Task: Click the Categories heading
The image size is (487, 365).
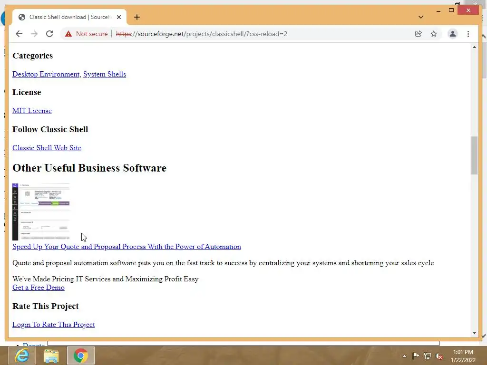Action: click(x=33, y=56)
